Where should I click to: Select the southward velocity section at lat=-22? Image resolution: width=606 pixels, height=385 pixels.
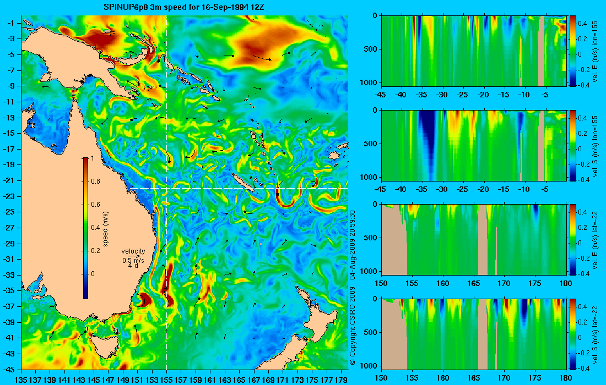(x=474, y=334)
